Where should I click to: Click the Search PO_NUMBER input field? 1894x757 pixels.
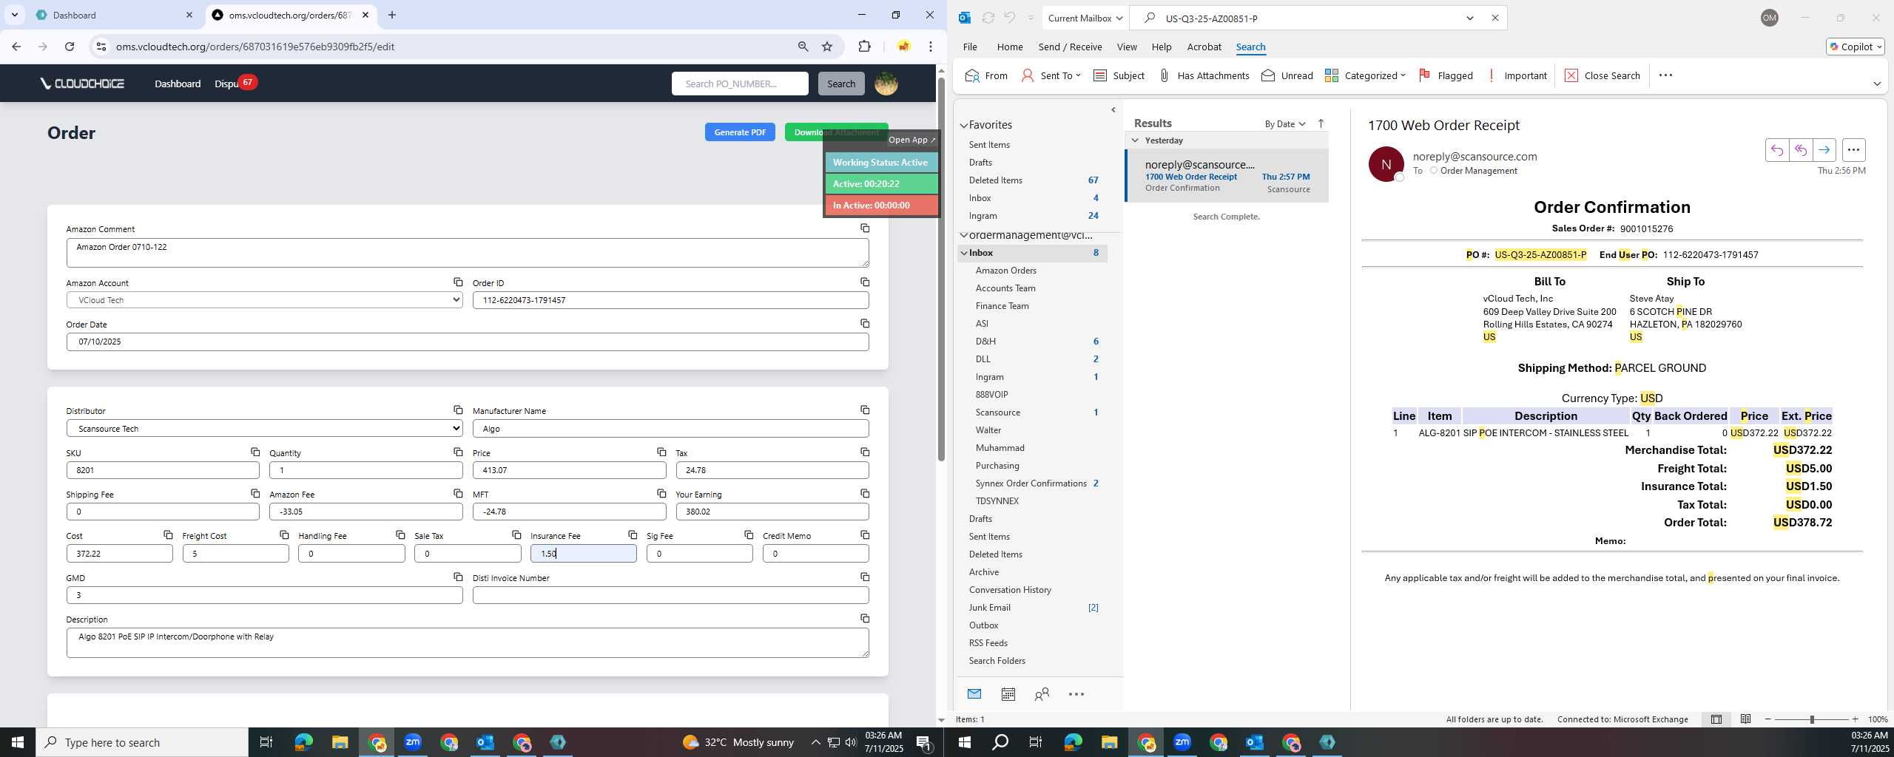point(740,84)
